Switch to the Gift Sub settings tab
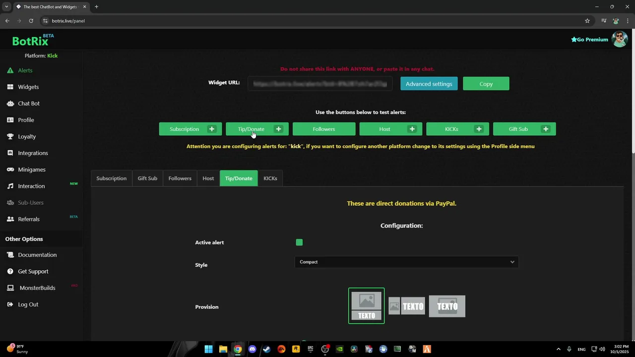 (147, 178)
